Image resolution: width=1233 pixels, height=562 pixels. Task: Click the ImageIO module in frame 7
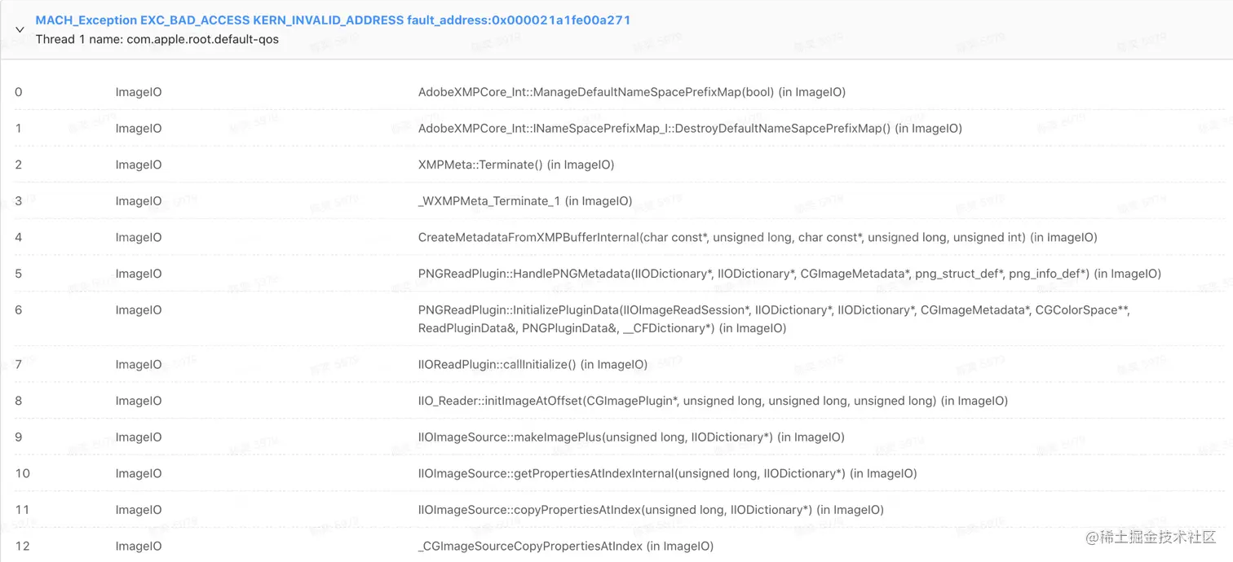tap(139, 364)
